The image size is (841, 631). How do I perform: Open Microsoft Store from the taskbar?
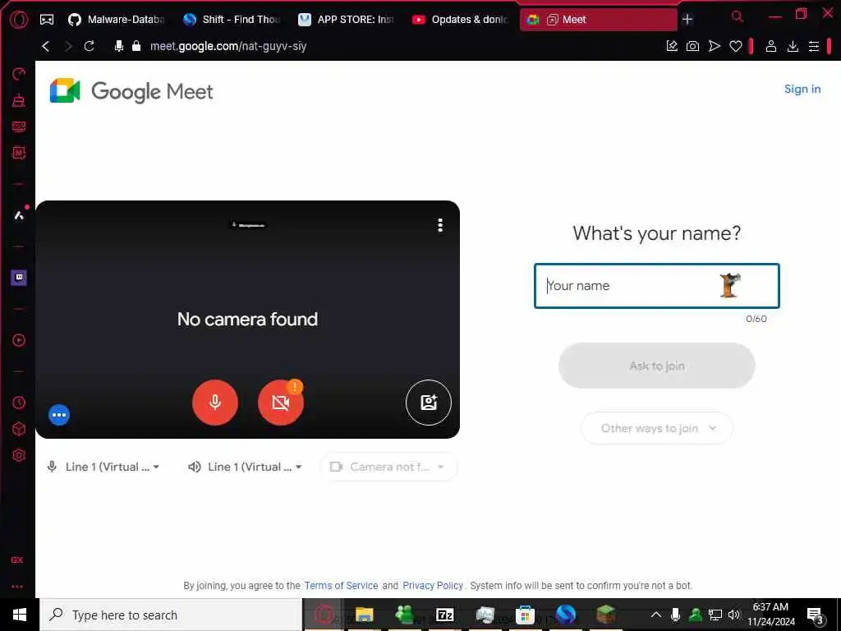(x=525, y=615)
